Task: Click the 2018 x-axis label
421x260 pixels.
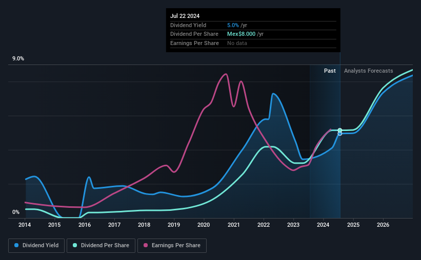Action: [144, 225]
